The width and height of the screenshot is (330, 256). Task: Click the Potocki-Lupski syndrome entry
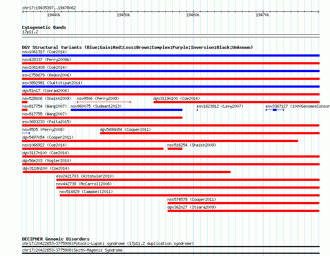(108, 244)
